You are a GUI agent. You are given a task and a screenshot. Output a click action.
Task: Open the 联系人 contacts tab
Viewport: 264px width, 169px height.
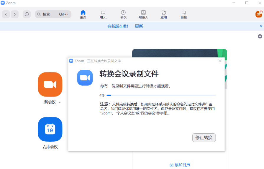click(143, 14)
